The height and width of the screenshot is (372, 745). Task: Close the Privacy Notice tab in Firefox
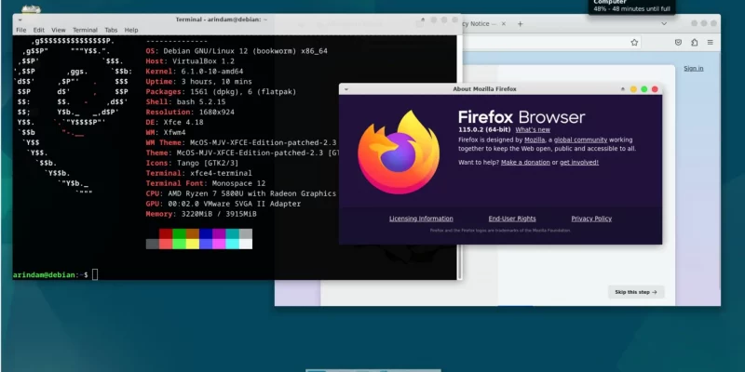[504, 24]
